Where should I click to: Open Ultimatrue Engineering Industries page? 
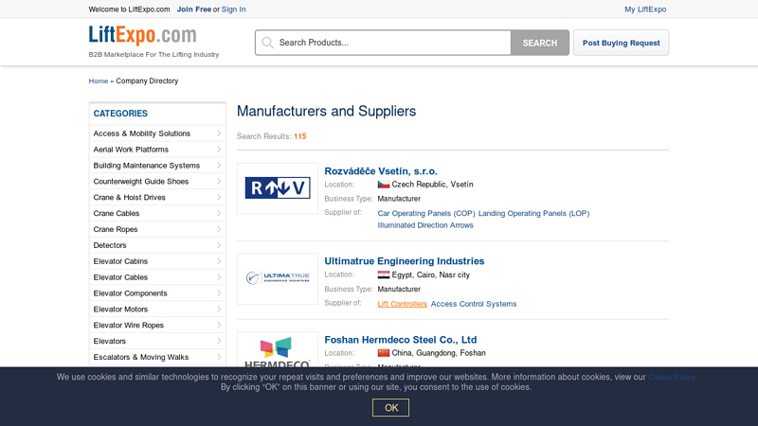(405, 261)
